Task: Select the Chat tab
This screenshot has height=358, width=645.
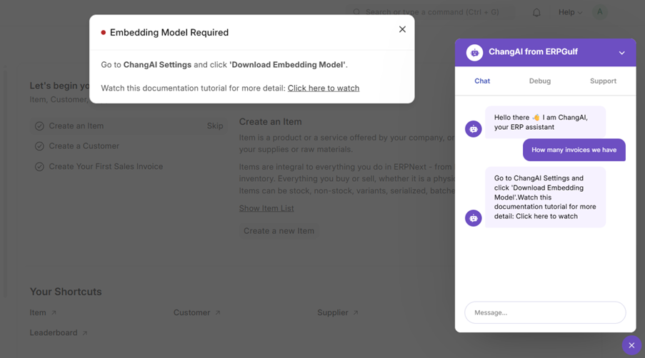Action: [482, 81]
